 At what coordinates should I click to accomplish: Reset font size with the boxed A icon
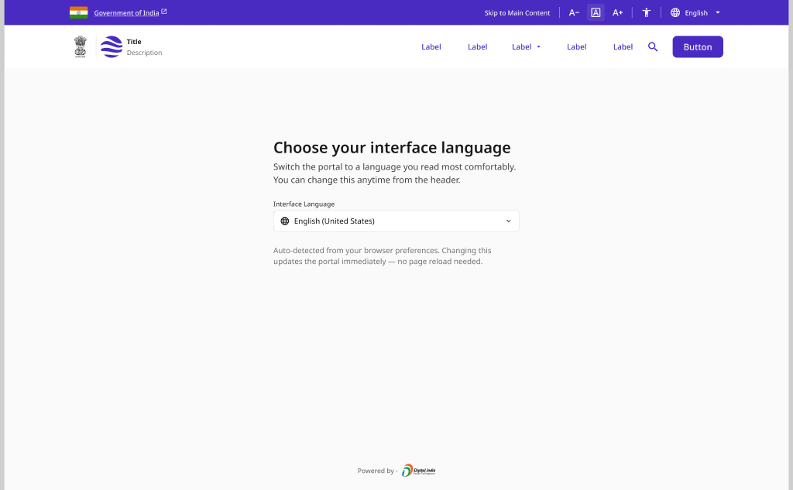point(596,12)
